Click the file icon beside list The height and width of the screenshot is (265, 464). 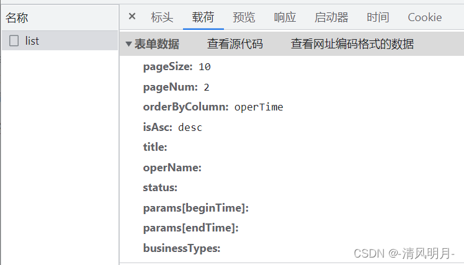point(14,41)
